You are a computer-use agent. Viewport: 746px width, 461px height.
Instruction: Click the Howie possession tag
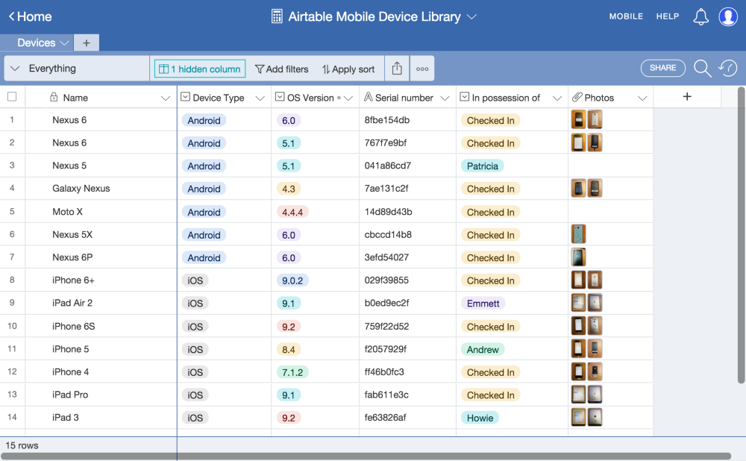point(480,418)
